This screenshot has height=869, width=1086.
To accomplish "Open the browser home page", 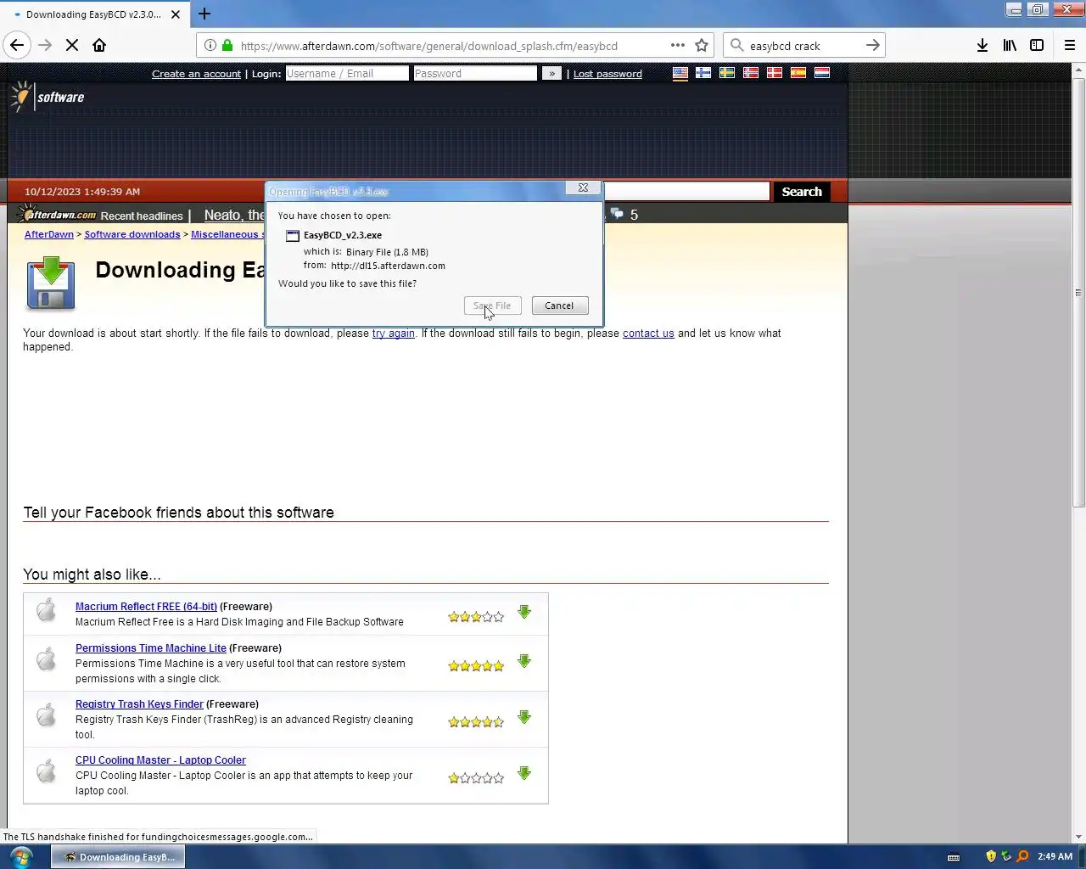I will click(x=99, y=45).
